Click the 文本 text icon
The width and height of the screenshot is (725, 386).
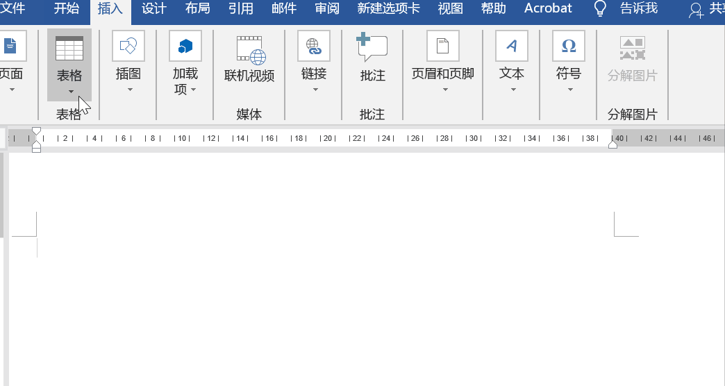511,46
